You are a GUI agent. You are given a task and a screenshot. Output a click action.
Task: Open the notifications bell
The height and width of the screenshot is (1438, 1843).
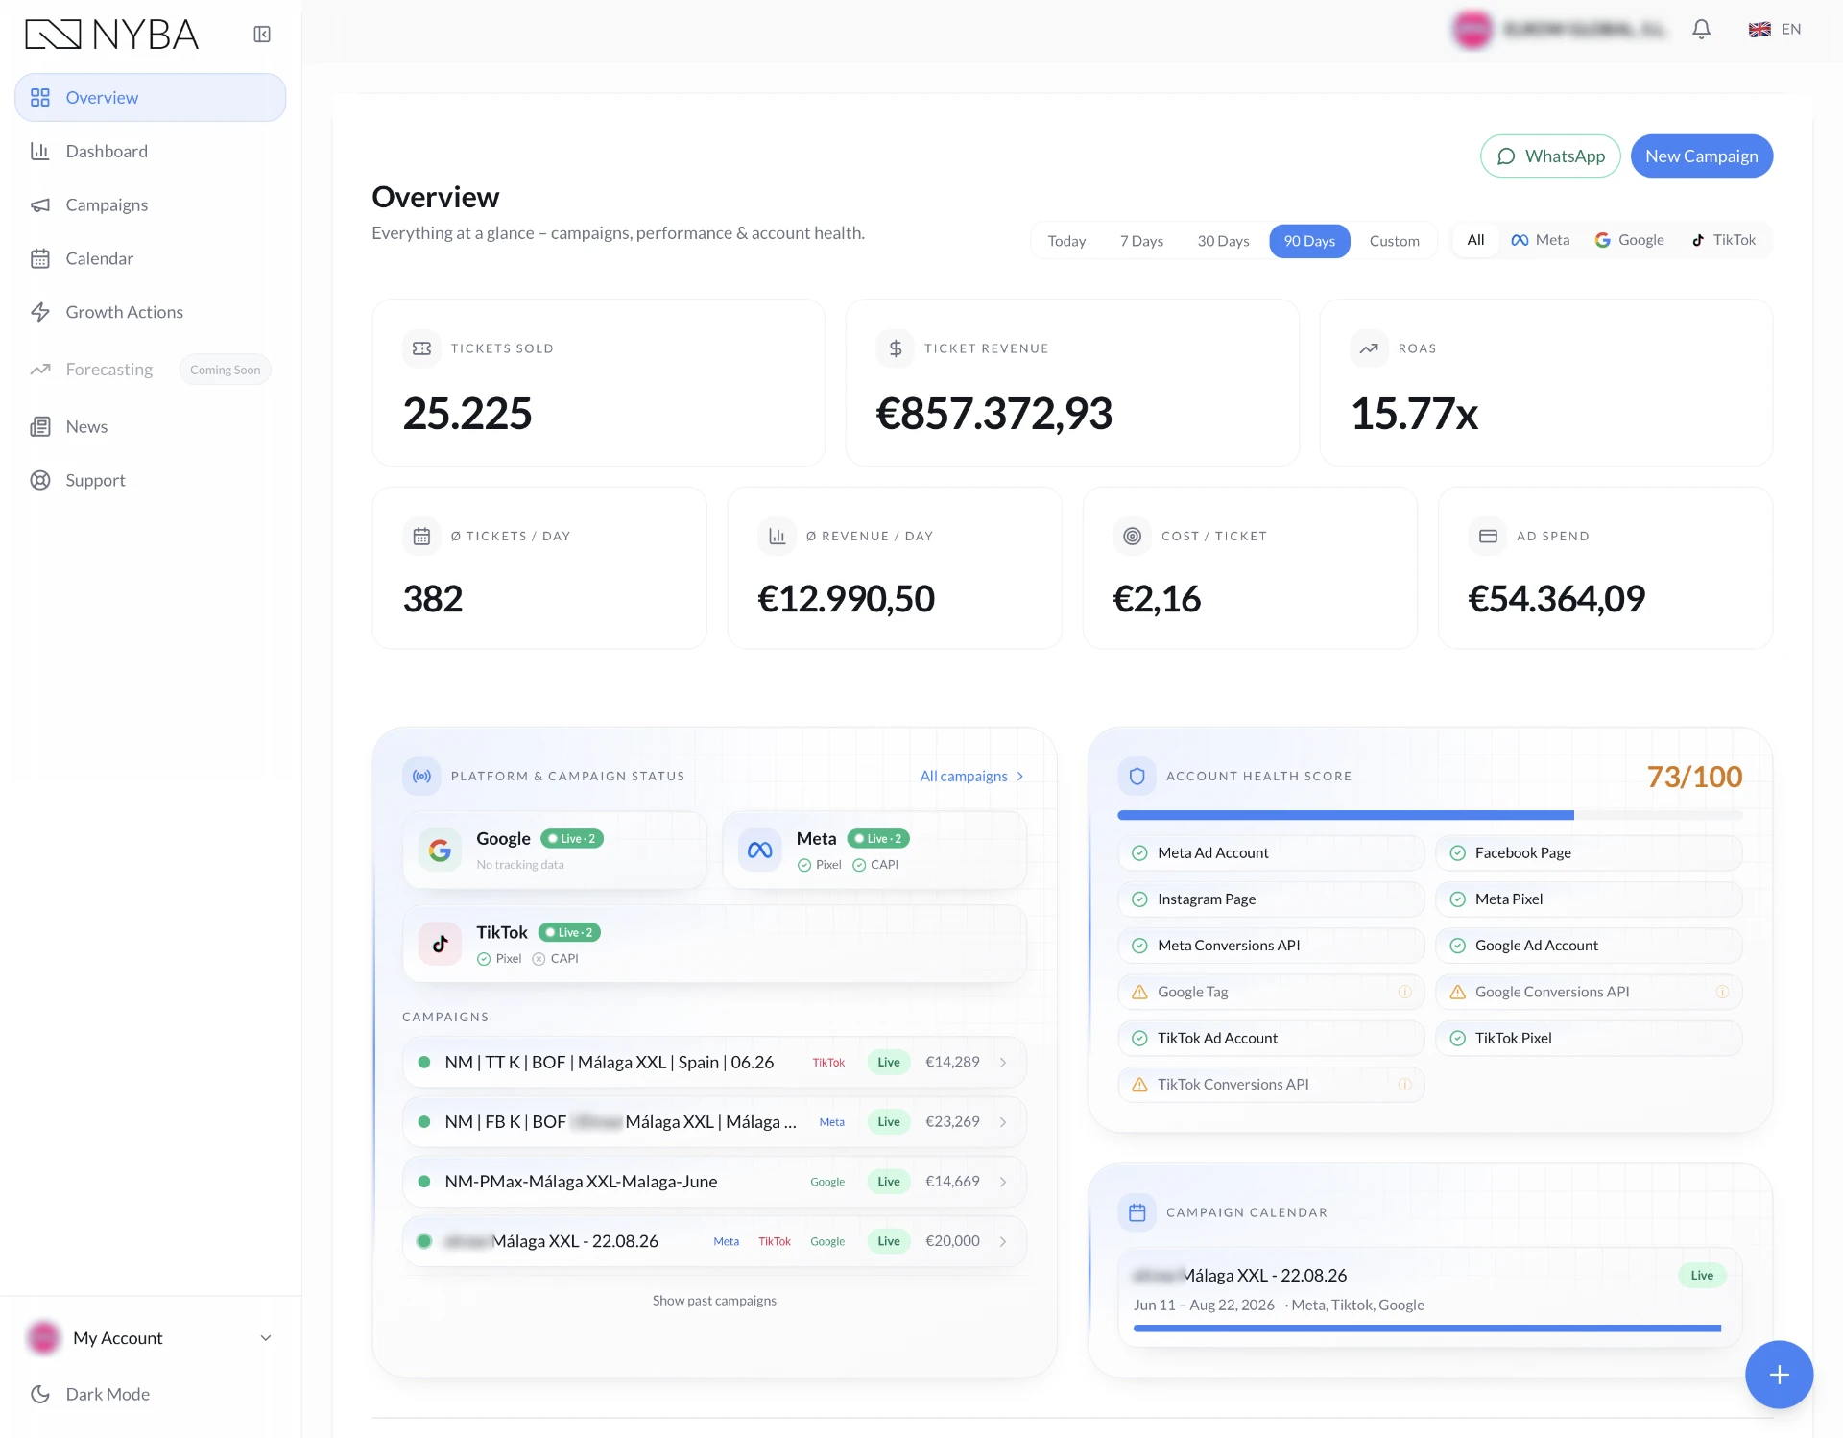1701,30
